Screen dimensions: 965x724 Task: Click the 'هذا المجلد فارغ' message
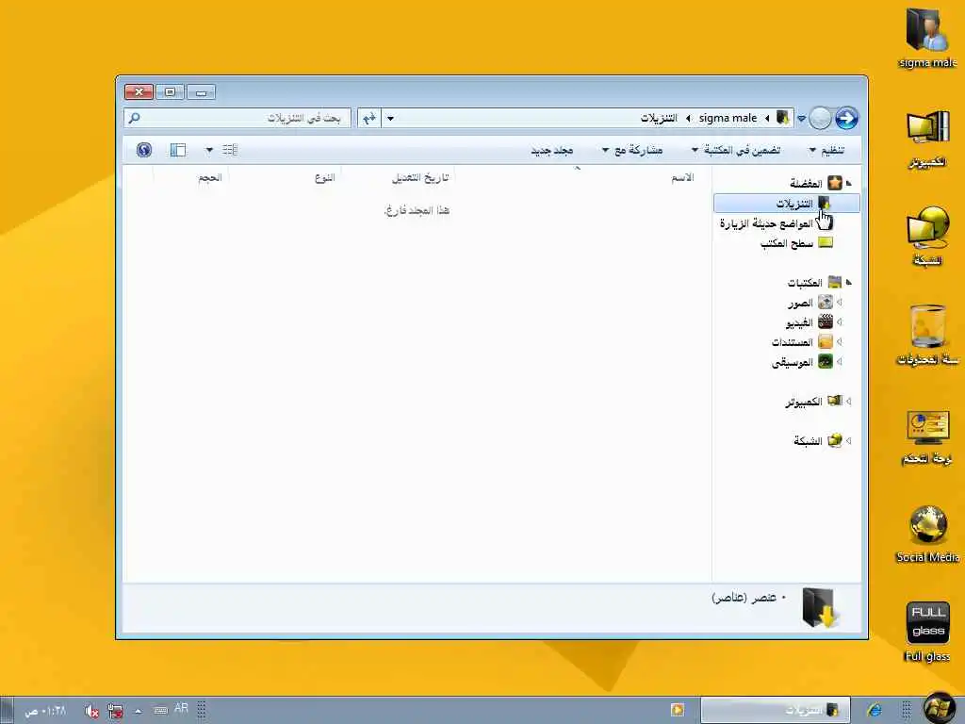pyautogui.click(x=417, y=210)
